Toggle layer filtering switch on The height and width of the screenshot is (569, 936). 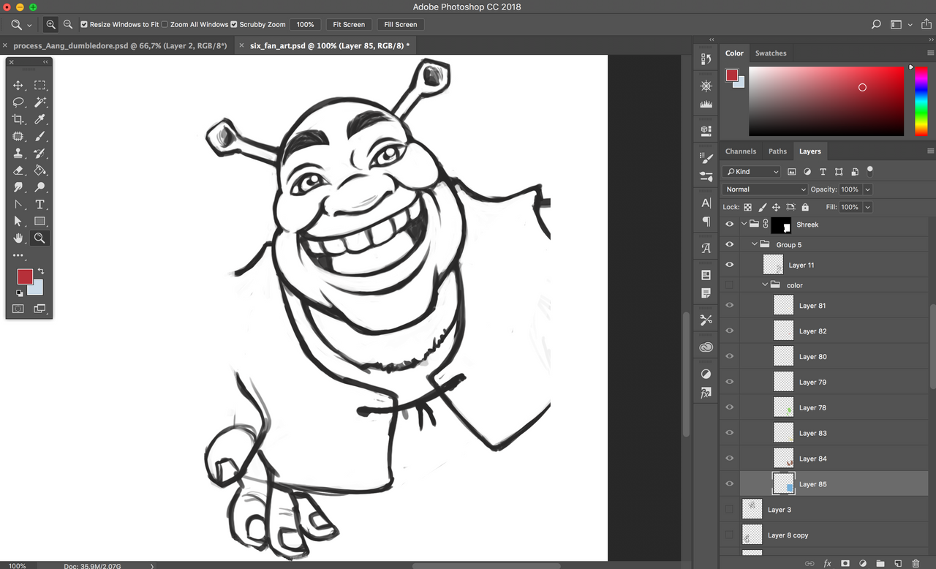pos(869,171)
